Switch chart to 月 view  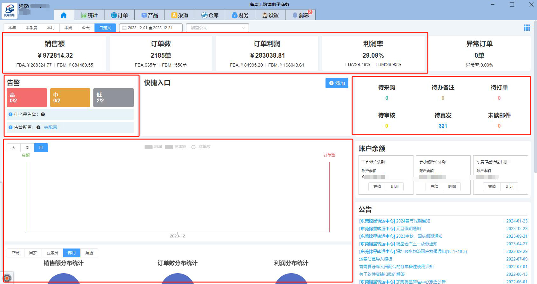[41, 148]
